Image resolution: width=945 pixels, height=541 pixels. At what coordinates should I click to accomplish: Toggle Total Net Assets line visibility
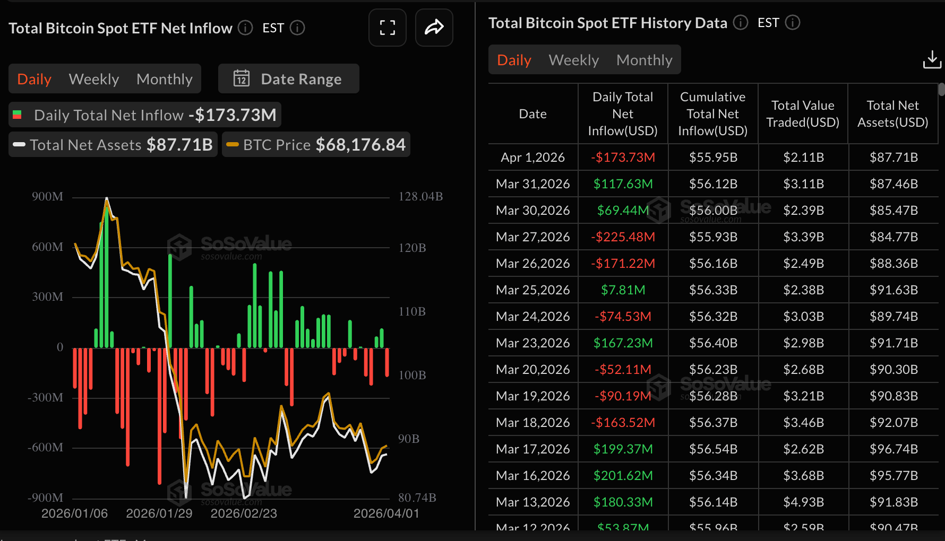113,145
